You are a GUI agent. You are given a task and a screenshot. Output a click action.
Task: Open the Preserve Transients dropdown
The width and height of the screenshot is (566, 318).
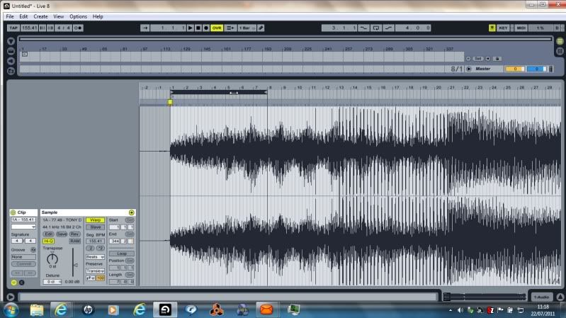click(95, 271)
